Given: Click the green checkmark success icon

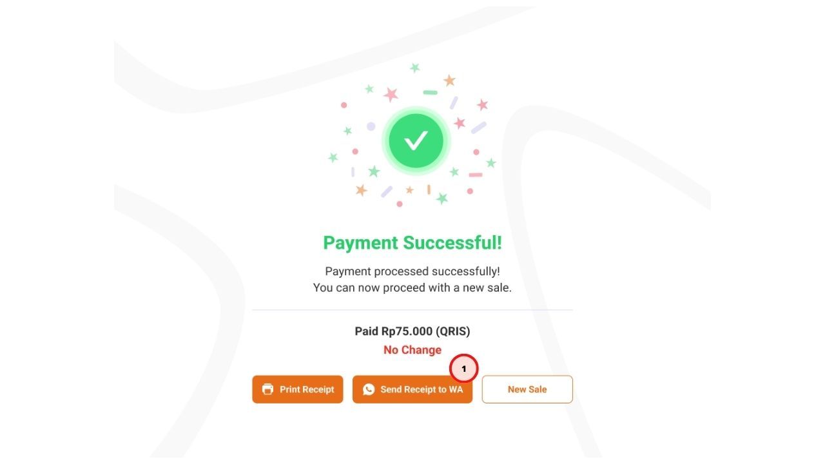Looking at the screenshot, I should [416, 140].
